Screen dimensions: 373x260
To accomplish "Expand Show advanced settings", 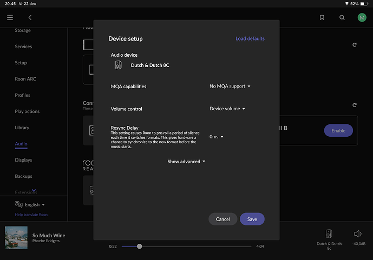I will (x=186, y=162).
